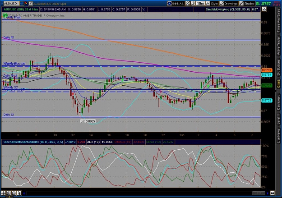Click the crosshair grid icon in top toolbar
Screen dimensions: 282x198
188,4
